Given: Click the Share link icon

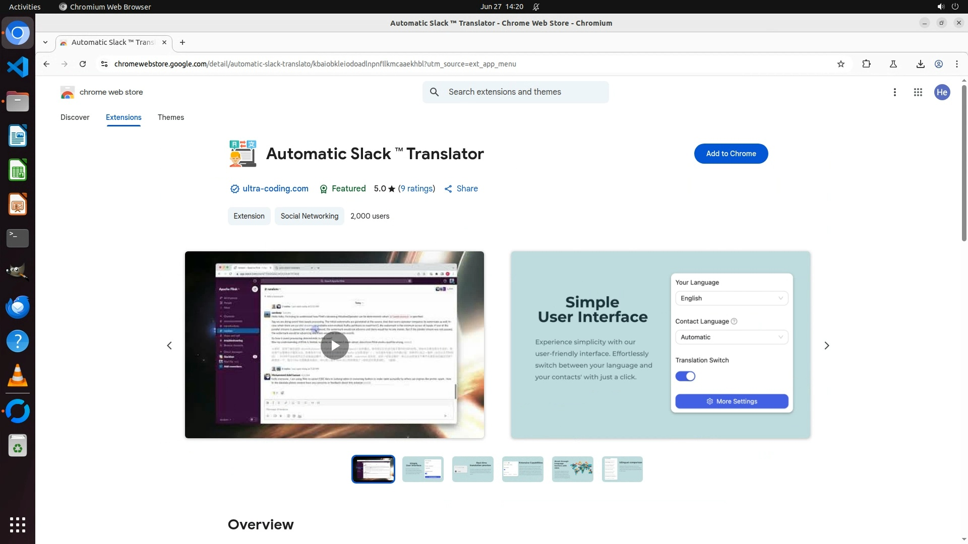Looking at the screenshot, I should click(x=448, y=189).
